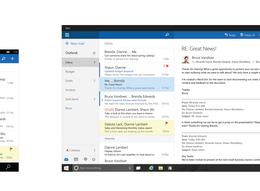Click the red importance exclamation icon
The width and height of the screenshot is (260, 191).
pos(164,66)
